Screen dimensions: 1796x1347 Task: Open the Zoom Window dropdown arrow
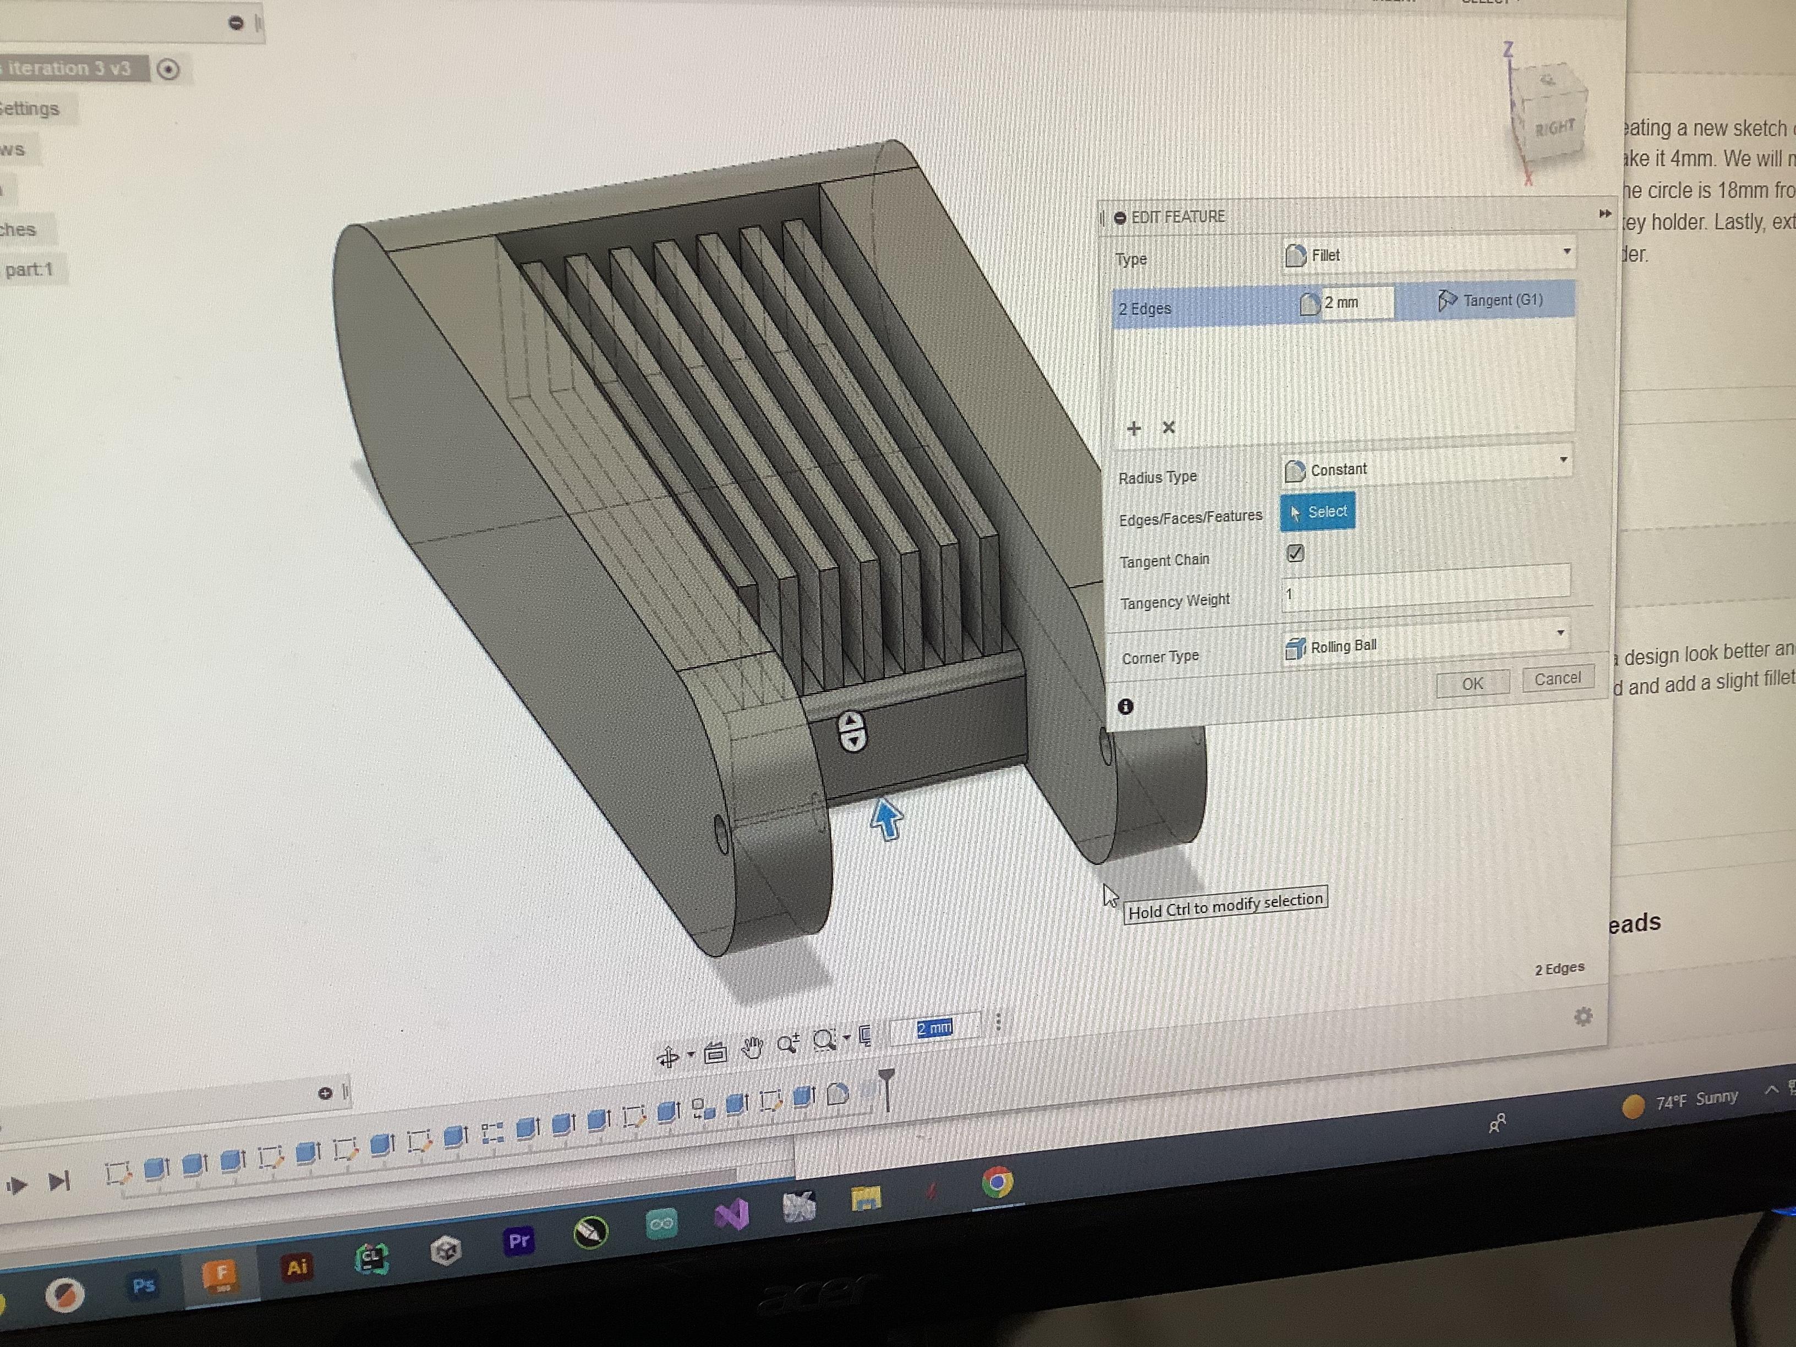tap(846, 1037)
